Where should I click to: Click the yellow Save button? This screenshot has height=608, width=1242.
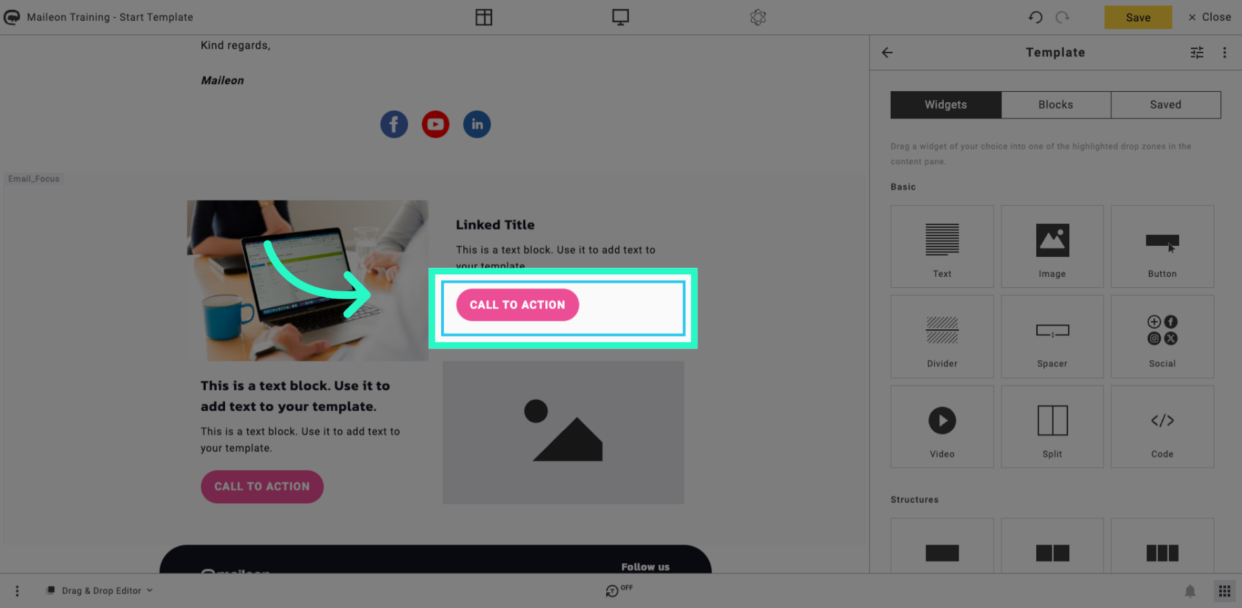click(1138, 17)
